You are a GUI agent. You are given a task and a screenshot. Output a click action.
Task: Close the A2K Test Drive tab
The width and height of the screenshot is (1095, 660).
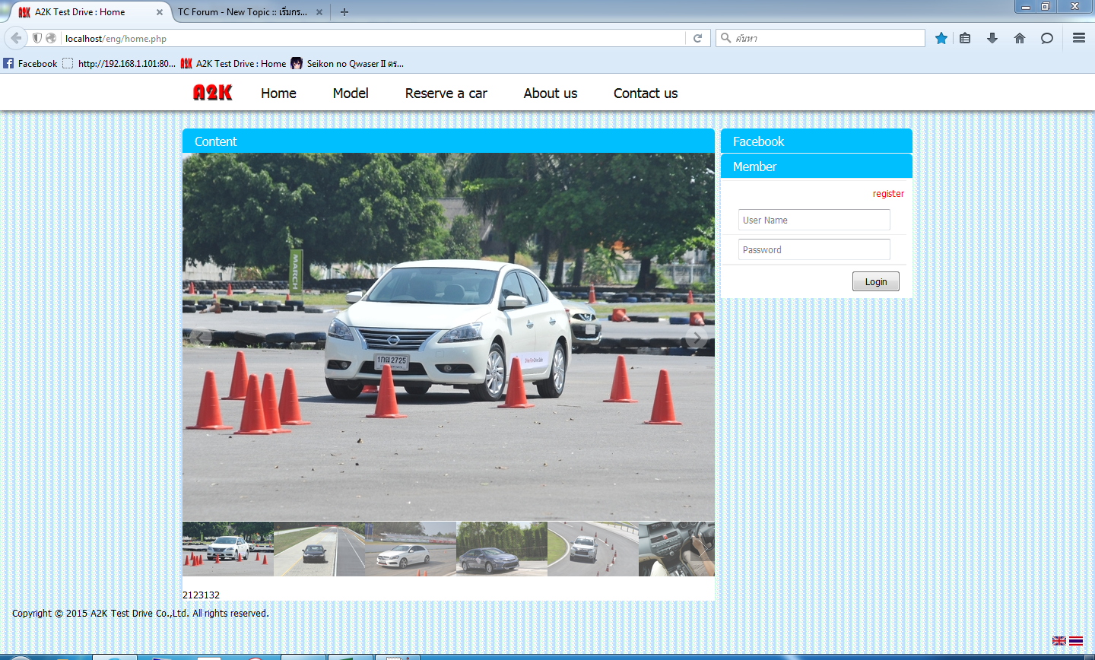pos(160,12)
